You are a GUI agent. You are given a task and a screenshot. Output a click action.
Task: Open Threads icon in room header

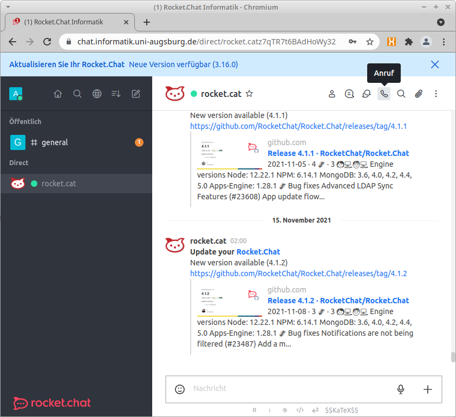pos(349,94)
